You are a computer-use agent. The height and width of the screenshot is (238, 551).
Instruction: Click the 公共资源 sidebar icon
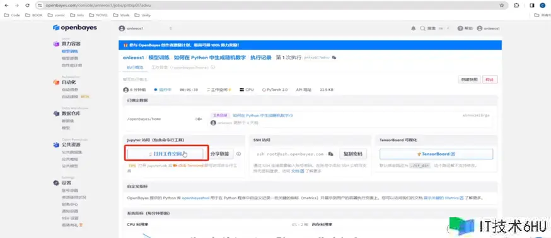coord(56,144)
